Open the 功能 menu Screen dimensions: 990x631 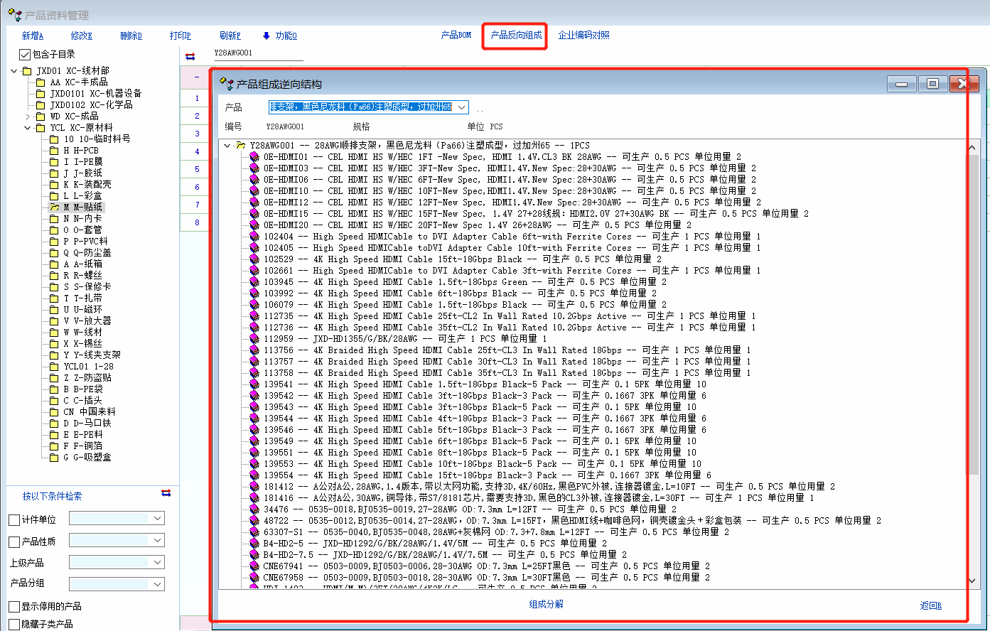point(279,36)
